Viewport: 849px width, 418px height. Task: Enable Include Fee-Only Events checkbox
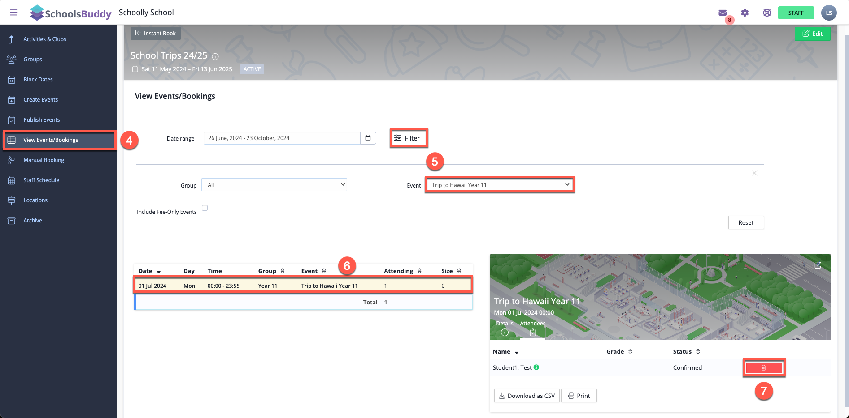coord(205,208)
